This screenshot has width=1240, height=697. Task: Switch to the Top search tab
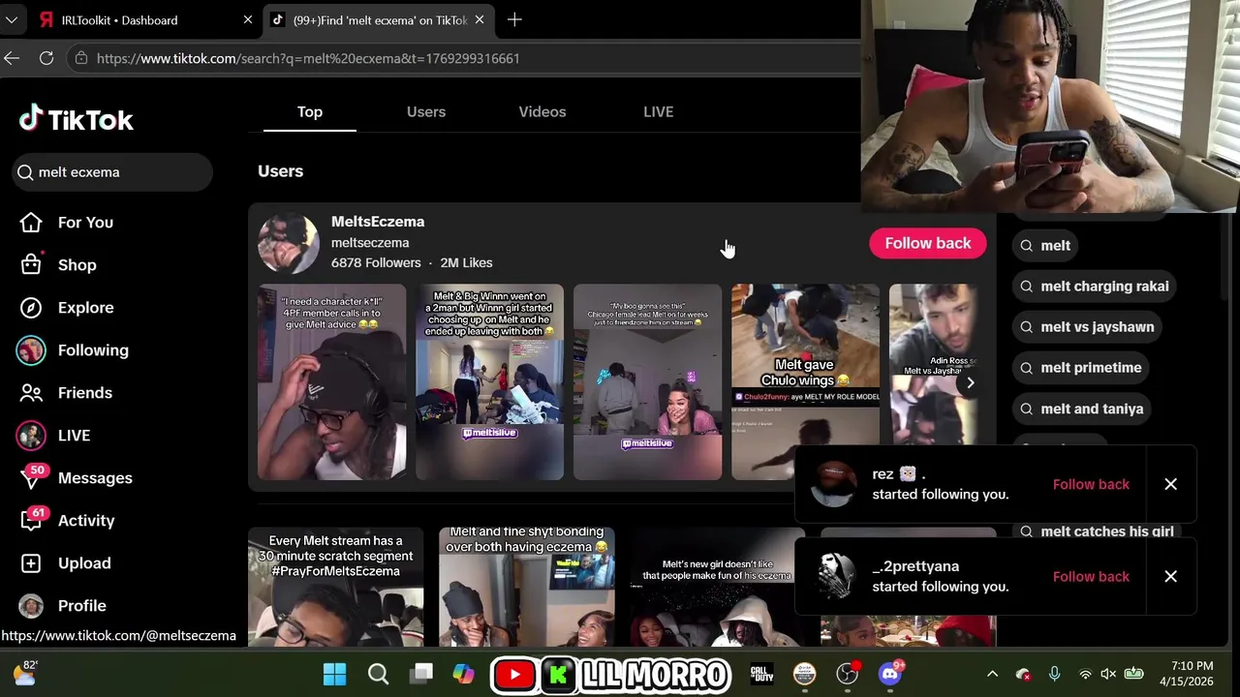pos(310,111)
